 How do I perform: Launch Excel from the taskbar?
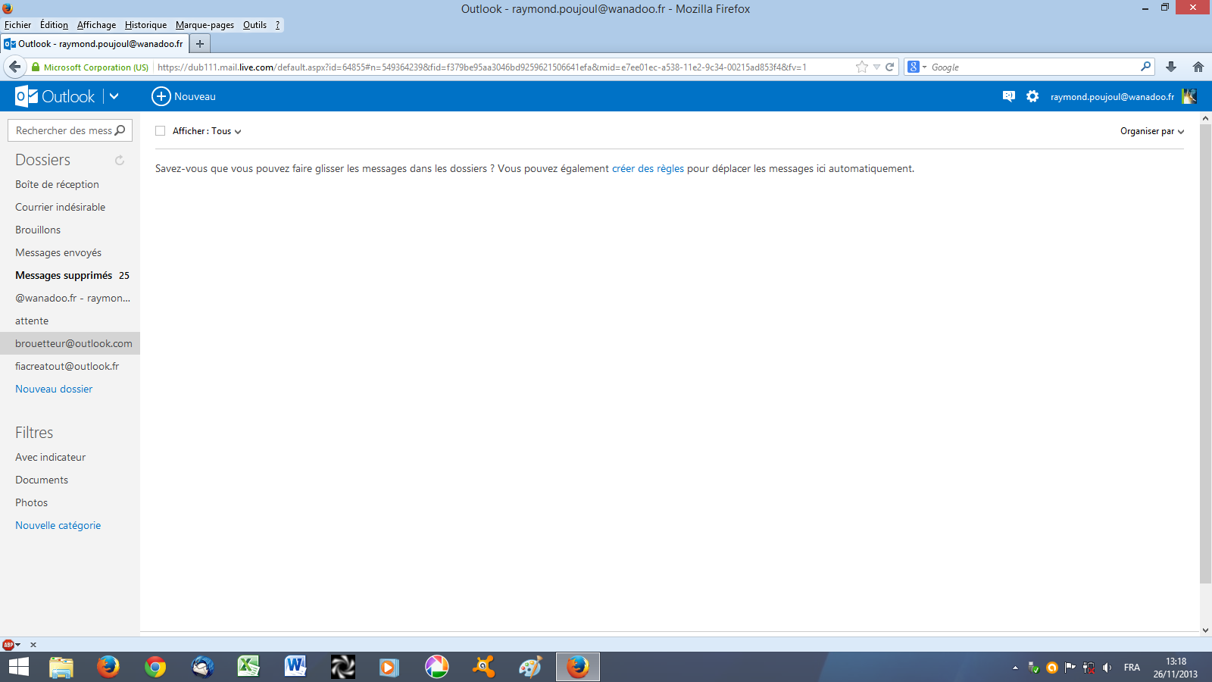click(248, 667)
